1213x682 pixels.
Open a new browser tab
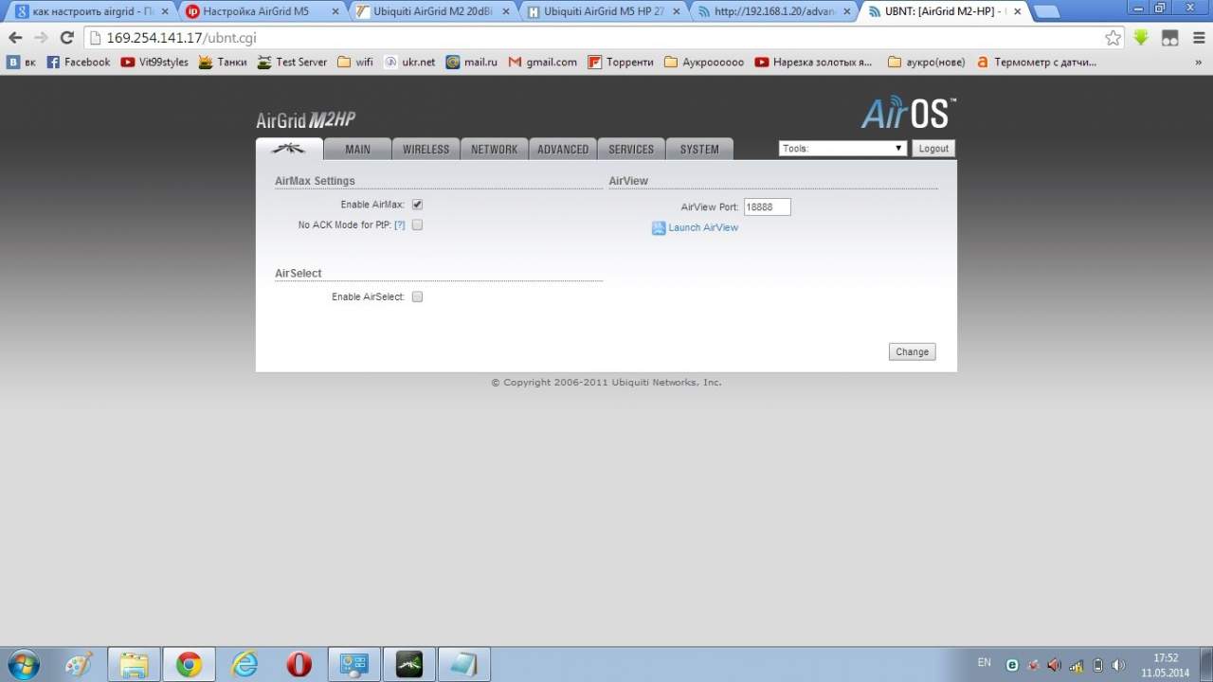click(x=1045, y=12)
